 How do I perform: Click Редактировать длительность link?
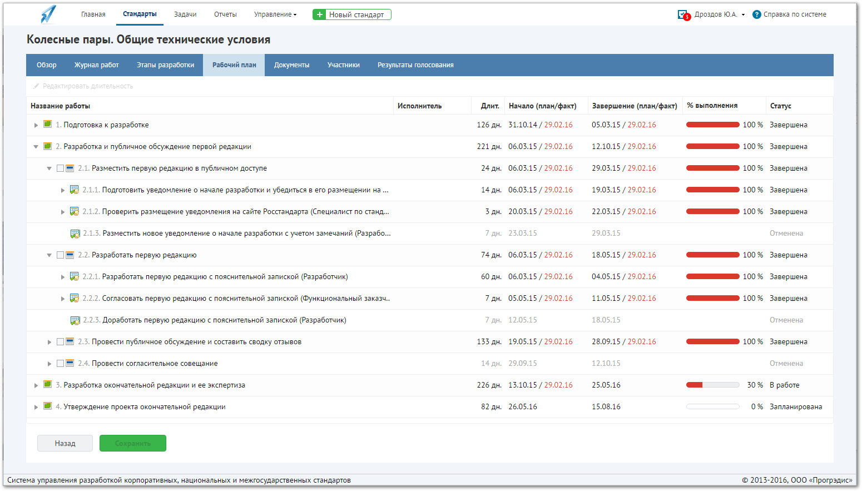pos(88,86)
